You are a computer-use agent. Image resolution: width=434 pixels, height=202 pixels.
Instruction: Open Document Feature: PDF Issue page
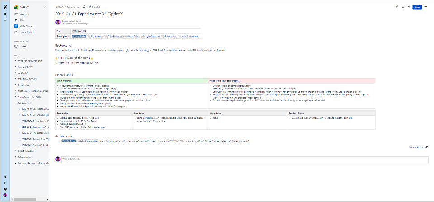point(33,163)
